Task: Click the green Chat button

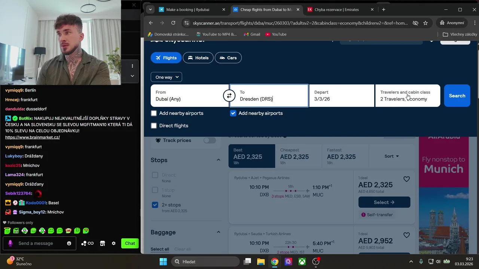Action: [130, 243]
